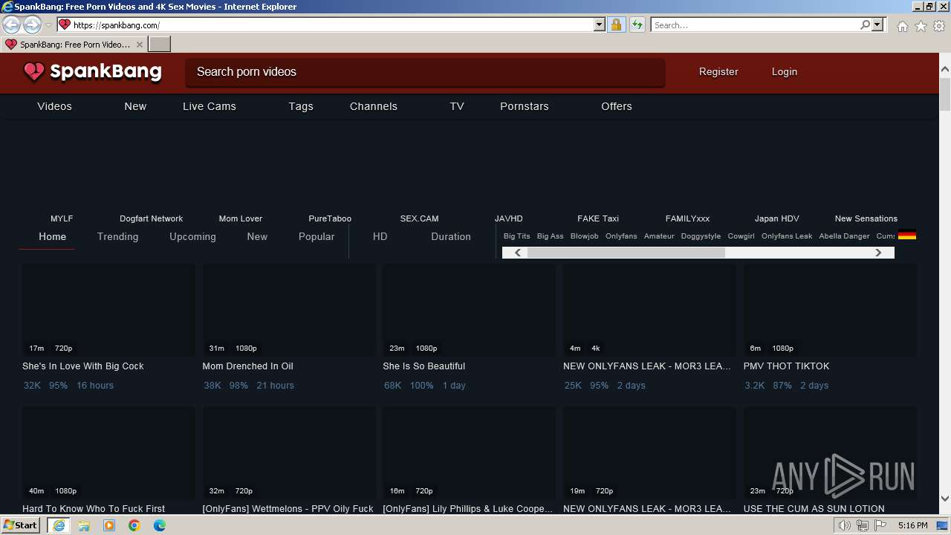Open the Channels menu item
Image resolution: width=951 pixels, height=535 pixels.
(374, 106)
